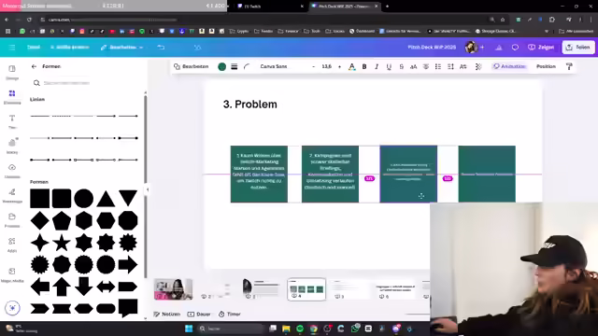Open the text alignment option
The image size is (598, 336).
pyautogui.click(x=426, y=66)
